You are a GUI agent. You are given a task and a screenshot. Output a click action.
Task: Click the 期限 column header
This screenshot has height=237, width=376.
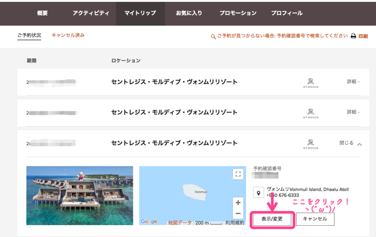32,61
